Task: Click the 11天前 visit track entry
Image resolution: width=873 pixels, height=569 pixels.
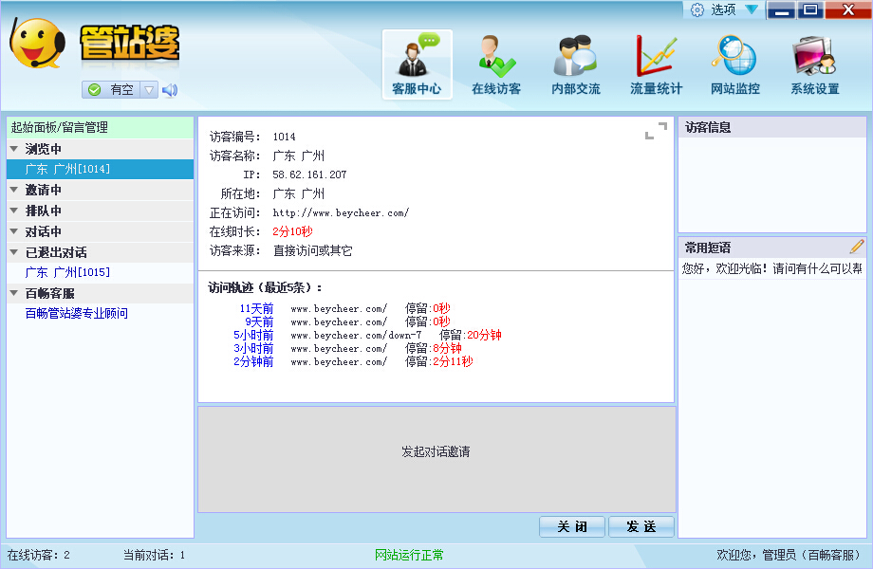Action: pos(256,309)
